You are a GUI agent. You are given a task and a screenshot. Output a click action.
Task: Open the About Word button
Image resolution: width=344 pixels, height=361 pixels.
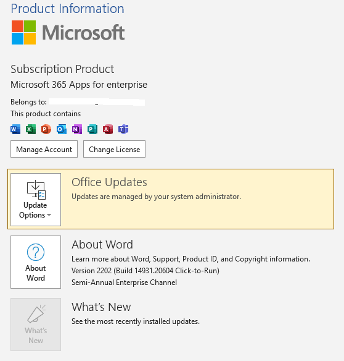click(36, 262)
